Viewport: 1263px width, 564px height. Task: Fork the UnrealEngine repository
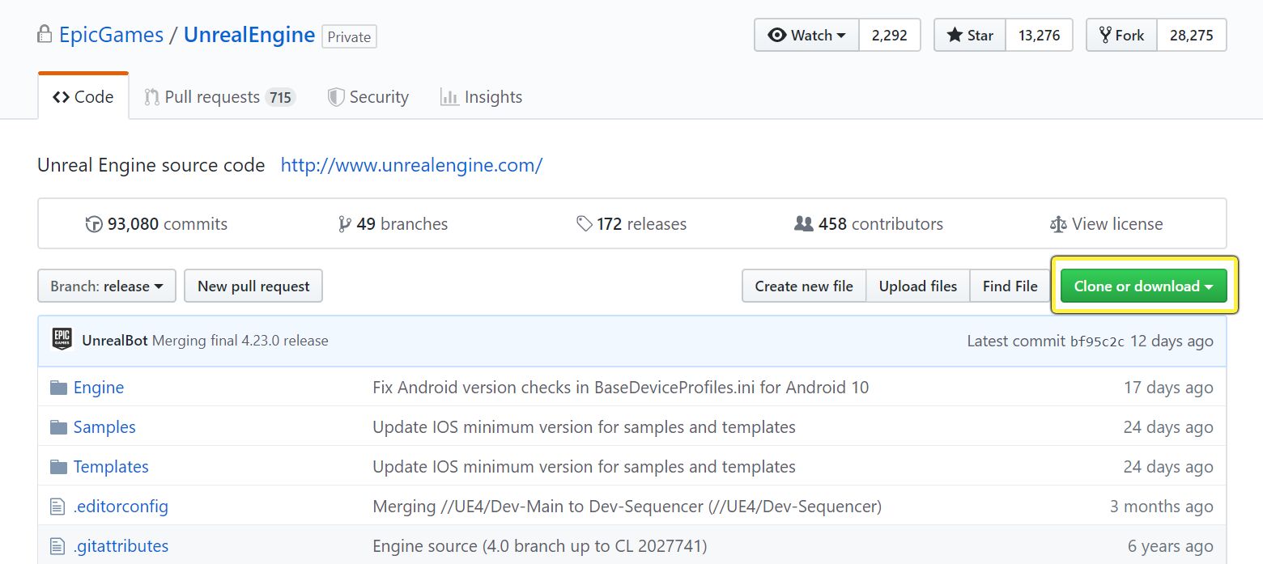1121,36
